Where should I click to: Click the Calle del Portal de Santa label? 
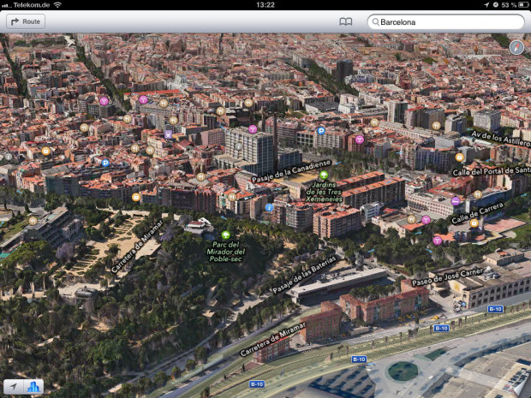click(492, 171)
